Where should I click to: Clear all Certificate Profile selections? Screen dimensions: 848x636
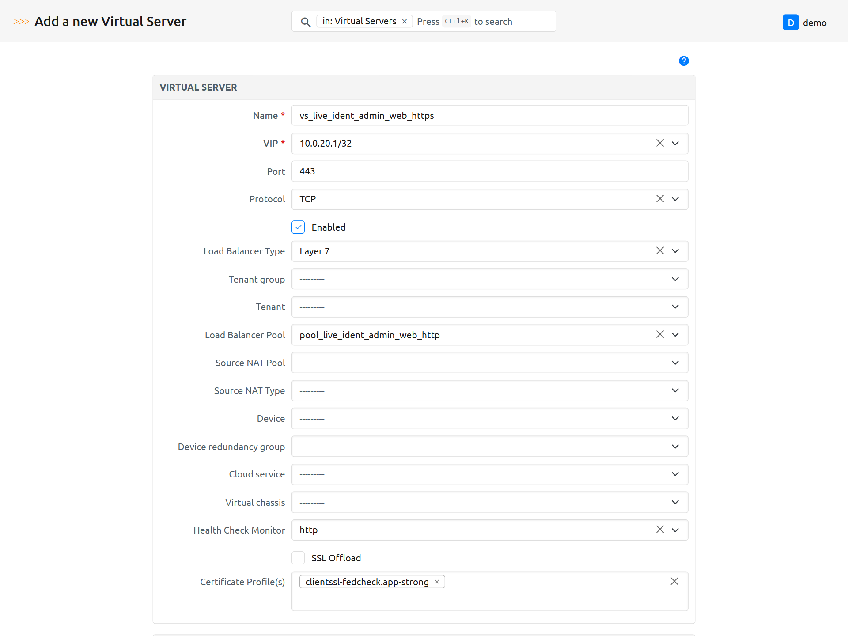[x=674, y=582]
